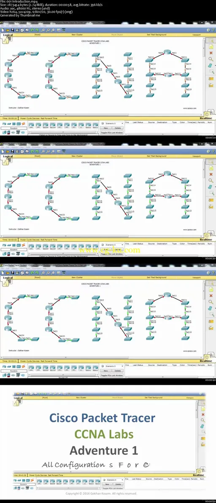Pick Place Note tool in first frame sidebar
This screenshot has height=503, width=216.
[x=211, y=47]
